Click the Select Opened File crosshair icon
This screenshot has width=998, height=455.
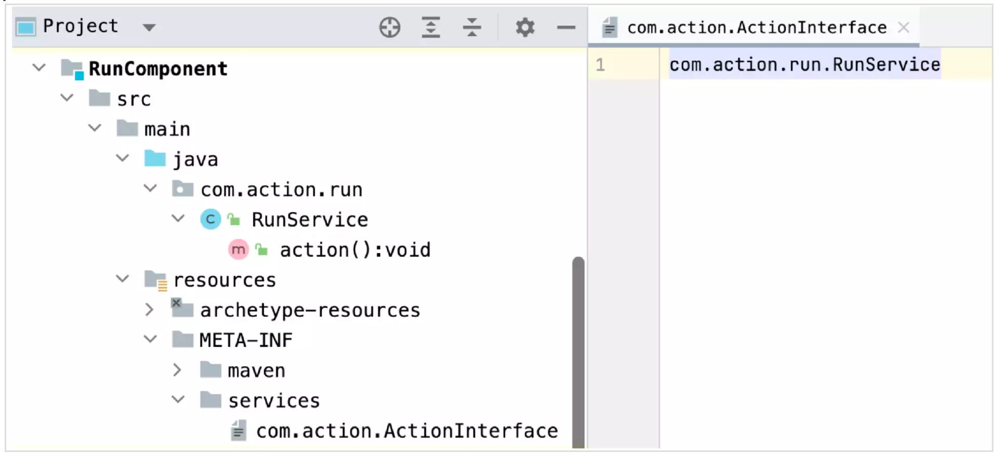[389, 27]
